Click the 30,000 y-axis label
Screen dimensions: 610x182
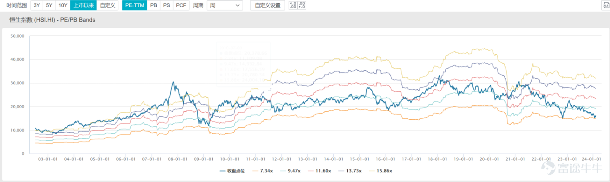click(17, 83)
